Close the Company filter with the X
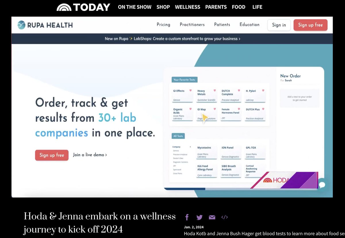Screen dimensions: 345x238 click(x=190, y=147)
